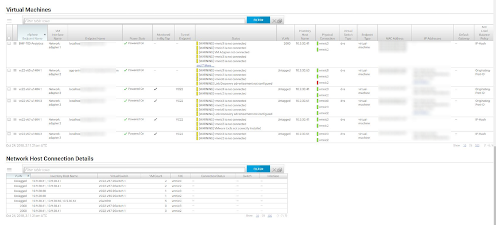496x225 pixels.
Task: Expand the 'and 7 More...' warnings link
Action: pyautogui.click(x=205, y=66)
